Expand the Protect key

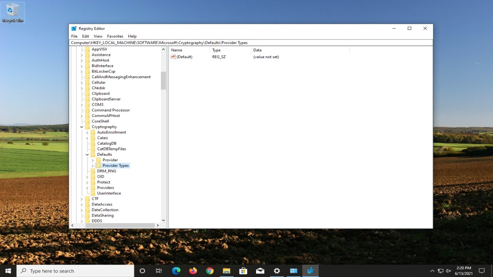coord(87,182)
